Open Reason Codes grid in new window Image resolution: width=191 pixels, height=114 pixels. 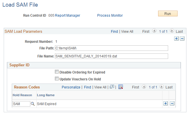coord(112,87)
